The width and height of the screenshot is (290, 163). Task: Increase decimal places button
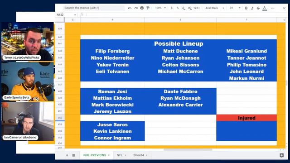189,8
